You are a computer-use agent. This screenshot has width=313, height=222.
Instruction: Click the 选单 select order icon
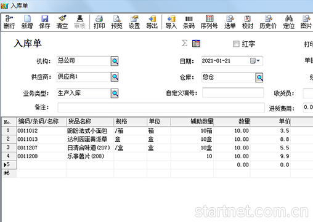[x=230, y=22]
